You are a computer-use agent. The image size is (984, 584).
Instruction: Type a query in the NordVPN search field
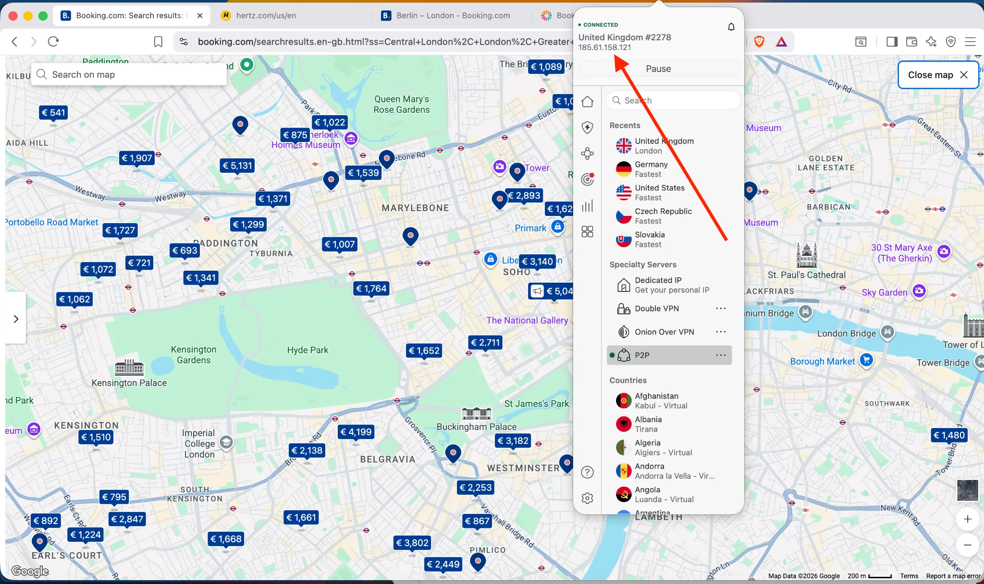pos(672,100)
